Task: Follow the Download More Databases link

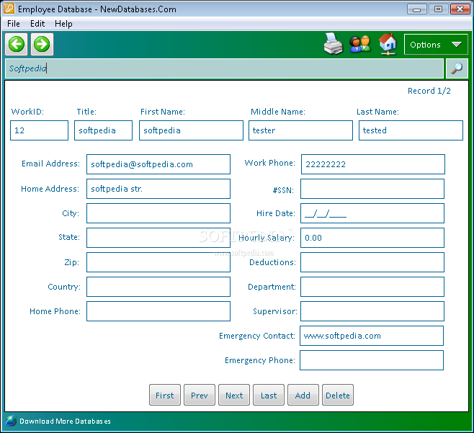Action: pyautogui.click(x=65, y=421)
